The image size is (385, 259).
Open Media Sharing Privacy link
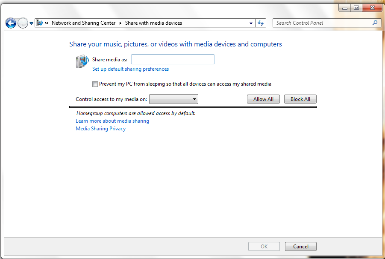click(x=101, y=129)
